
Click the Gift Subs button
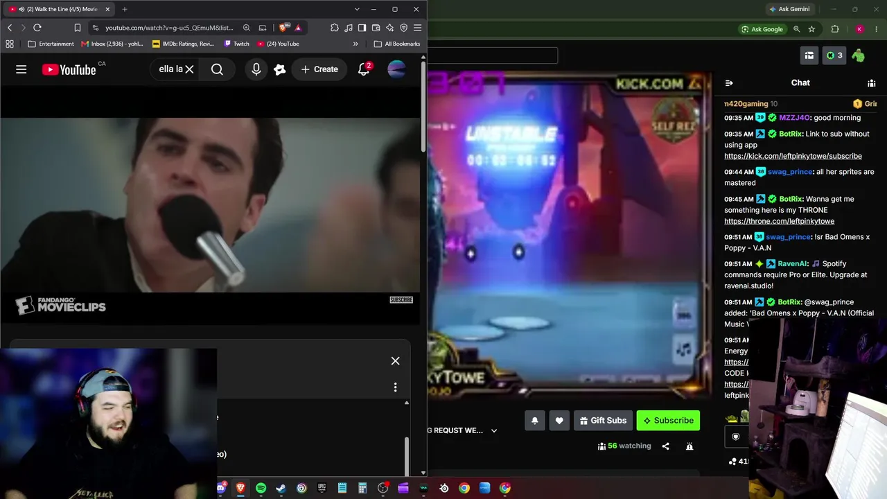[603, 421]
